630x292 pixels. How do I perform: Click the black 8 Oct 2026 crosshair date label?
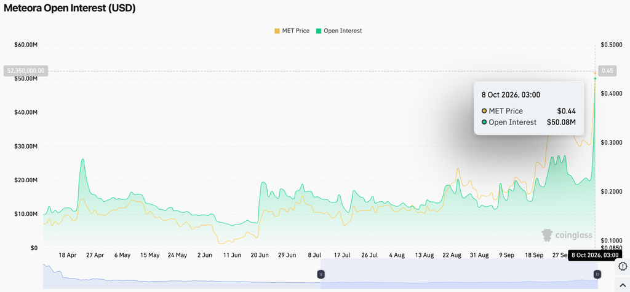[x=595, y=255]
